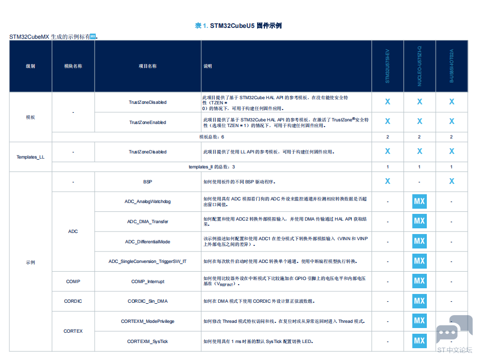Click the Templates_LL level cell

click(31, 157)
